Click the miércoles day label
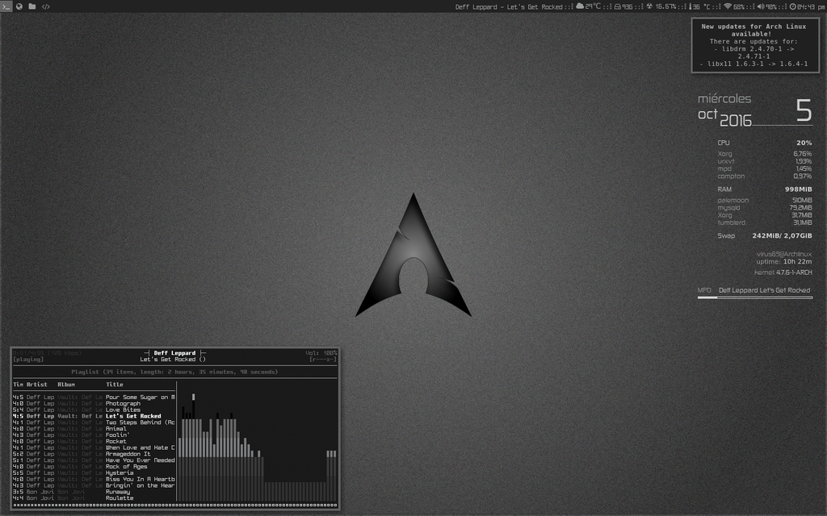Viewport: 827px width, 516px height. 724,98
